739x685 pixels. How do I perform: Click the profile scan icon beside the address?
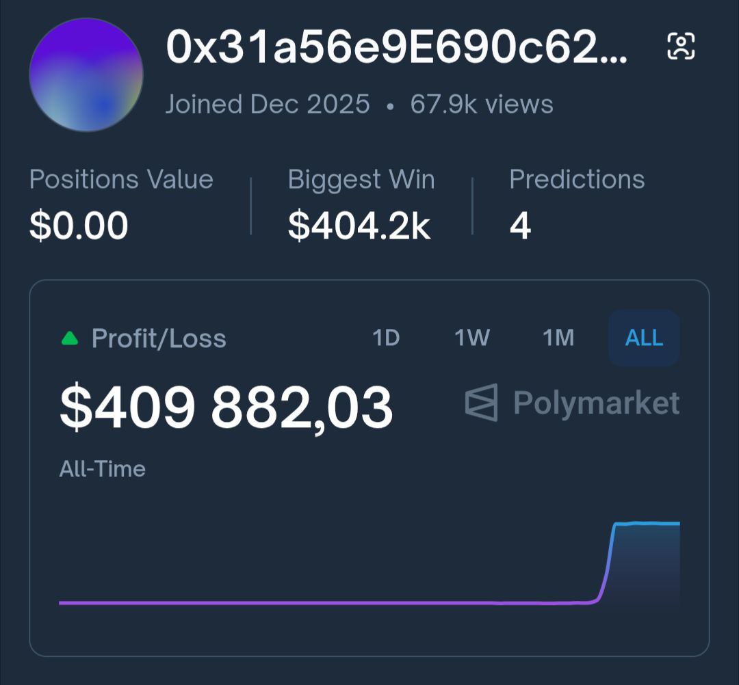[681, 46]
